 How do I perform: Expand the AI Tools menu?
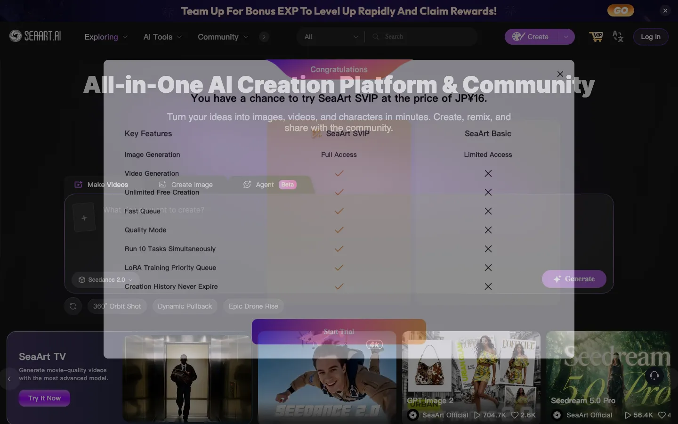(x=162, y=37)
